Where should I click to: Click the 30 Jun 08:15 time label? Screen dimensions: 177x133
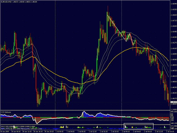pyautogui.click(x=16, y=132)
